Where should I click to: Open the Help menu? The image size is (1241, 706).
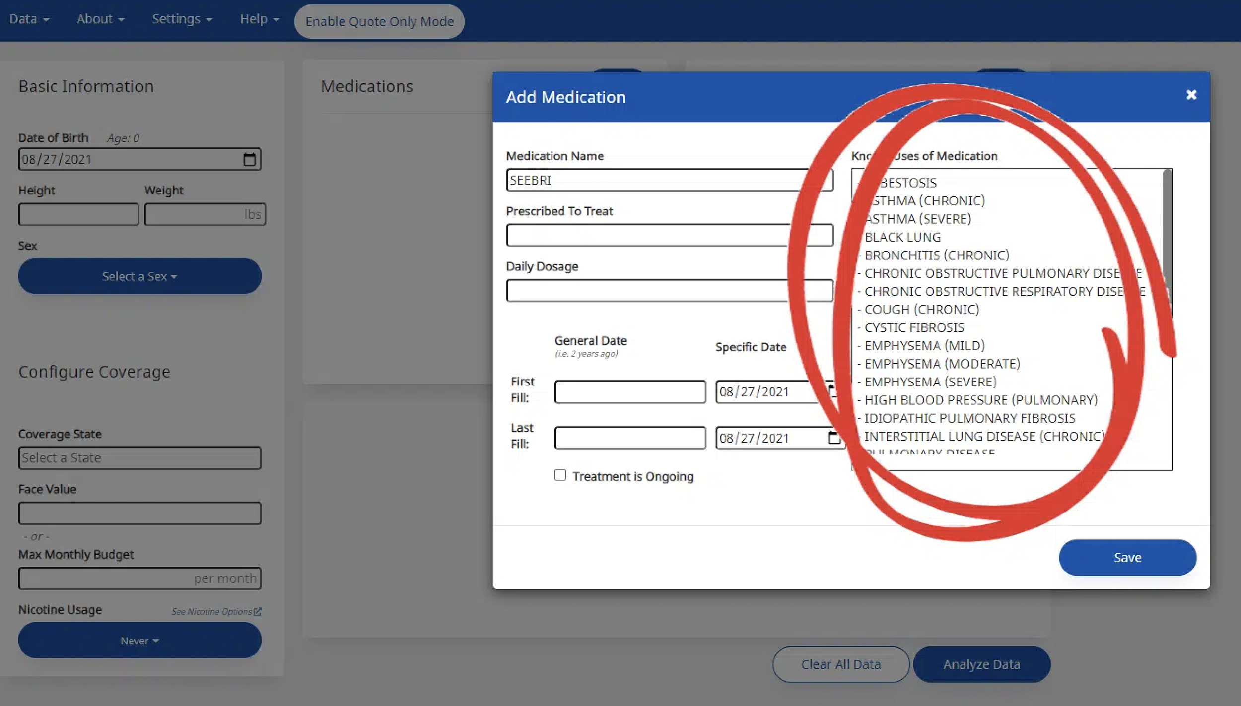[259, 19]
